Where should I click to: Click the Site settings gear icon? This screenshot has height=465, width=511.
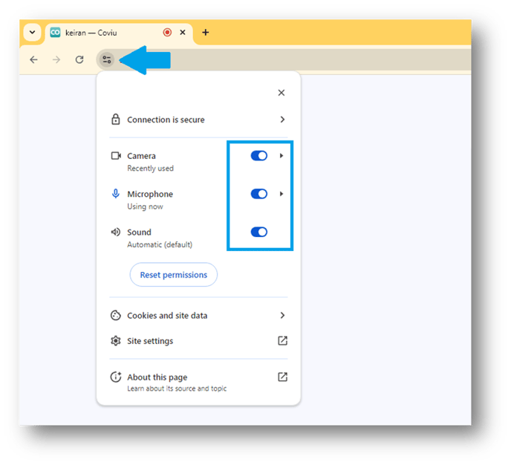tap(116, 341)
